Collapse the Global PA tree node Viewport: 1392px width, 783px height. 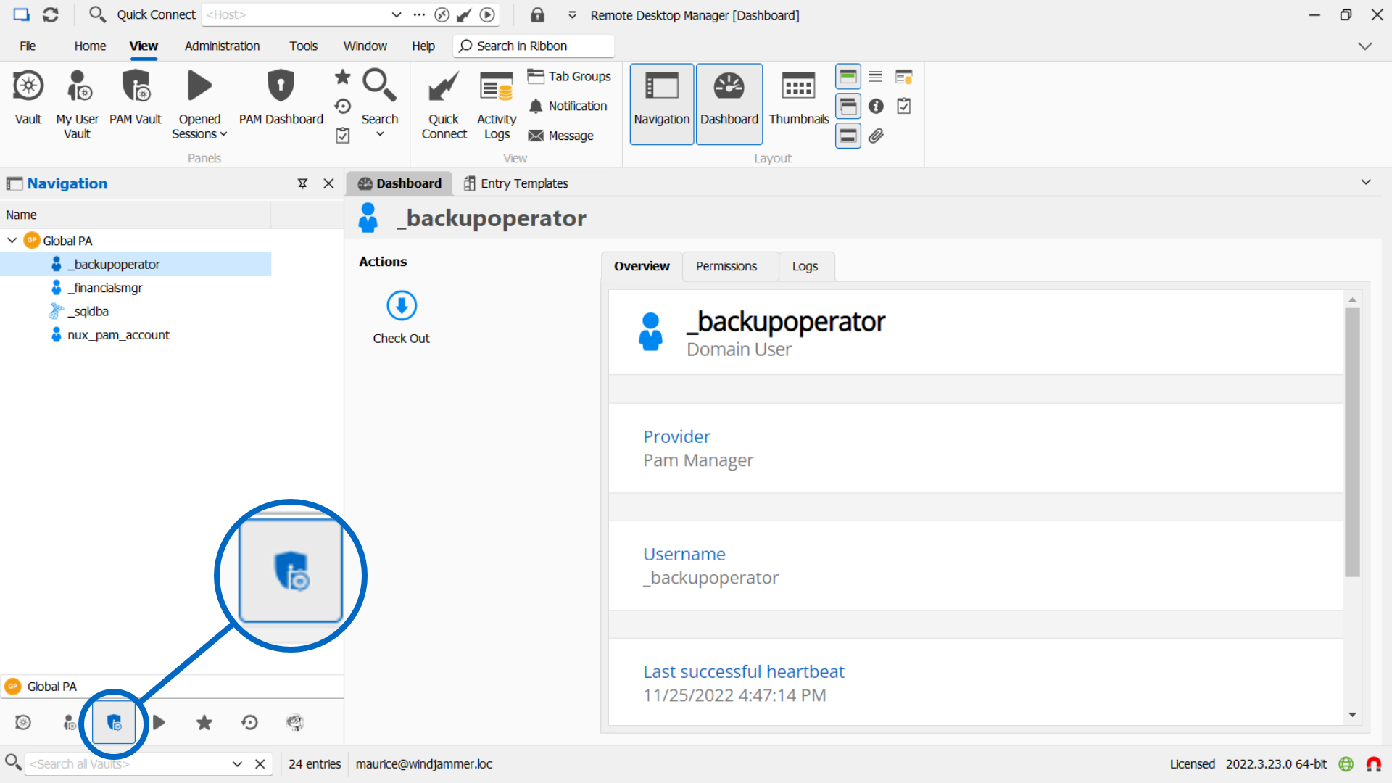[x=12, y=240]
